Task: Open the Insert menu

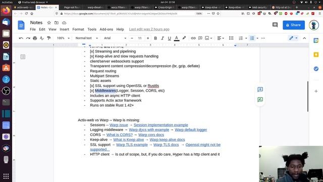Action: pyautogui.click(x=64, y=29)
